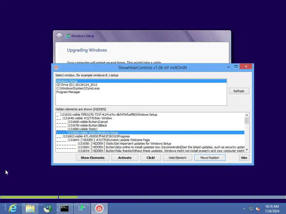Click ShowHideControls title bar app icon
Viewport: 286px width, 214px height.
pos(56,67)
